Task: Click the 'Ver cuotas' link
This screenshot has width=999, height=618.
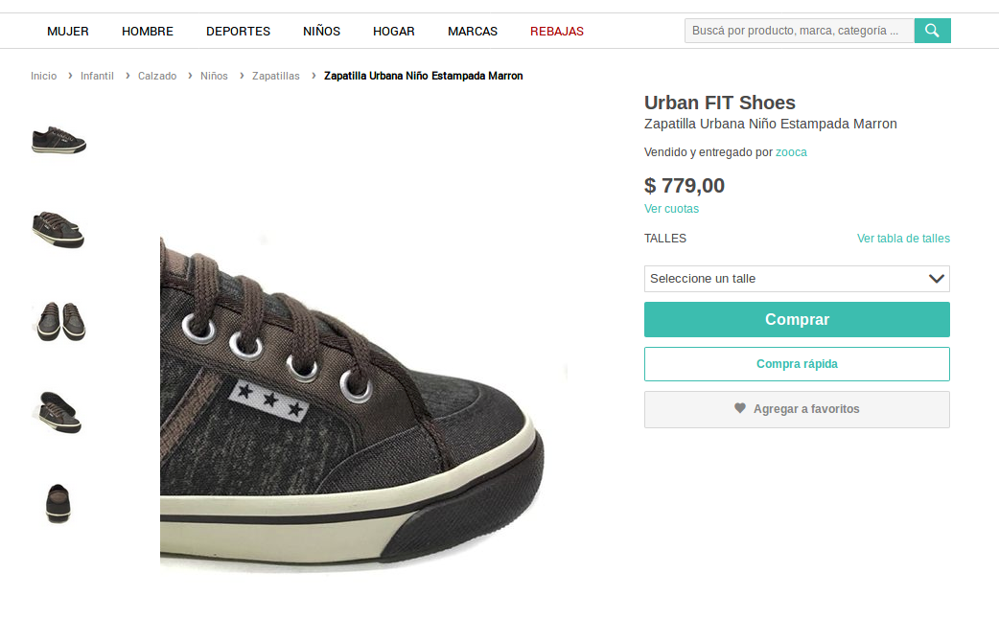Action: point(671,209)
